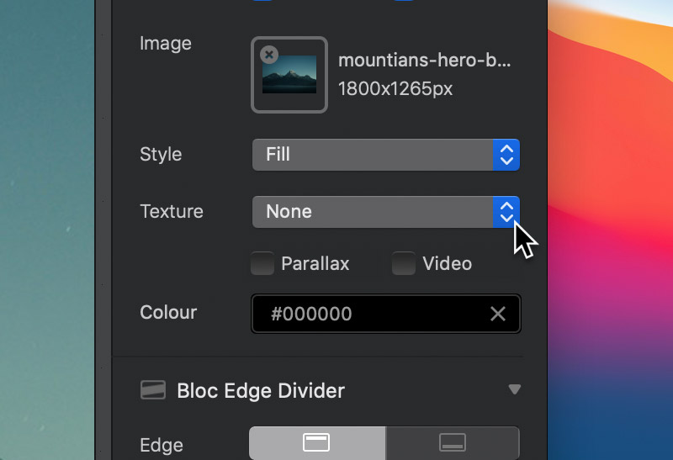Open the Texture dropdown showing None

386,212
